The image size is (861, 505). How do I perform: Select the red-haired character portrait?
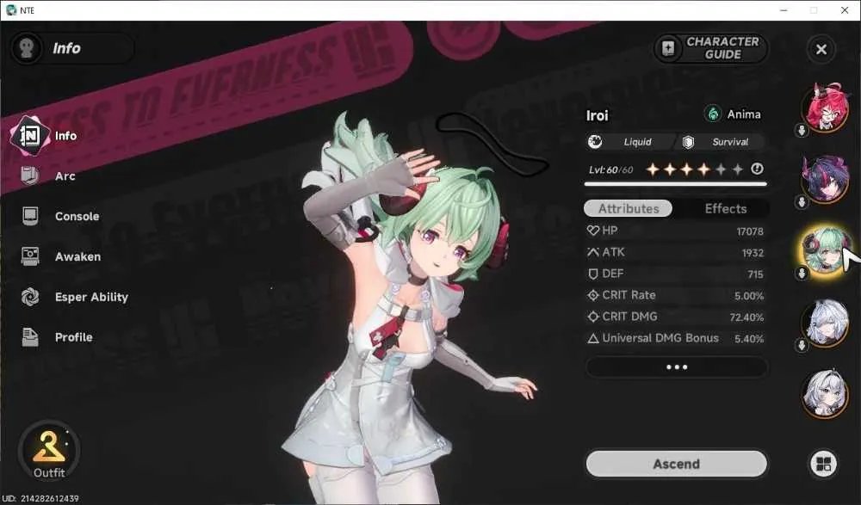pyautogui.click(x=825, y=107)
